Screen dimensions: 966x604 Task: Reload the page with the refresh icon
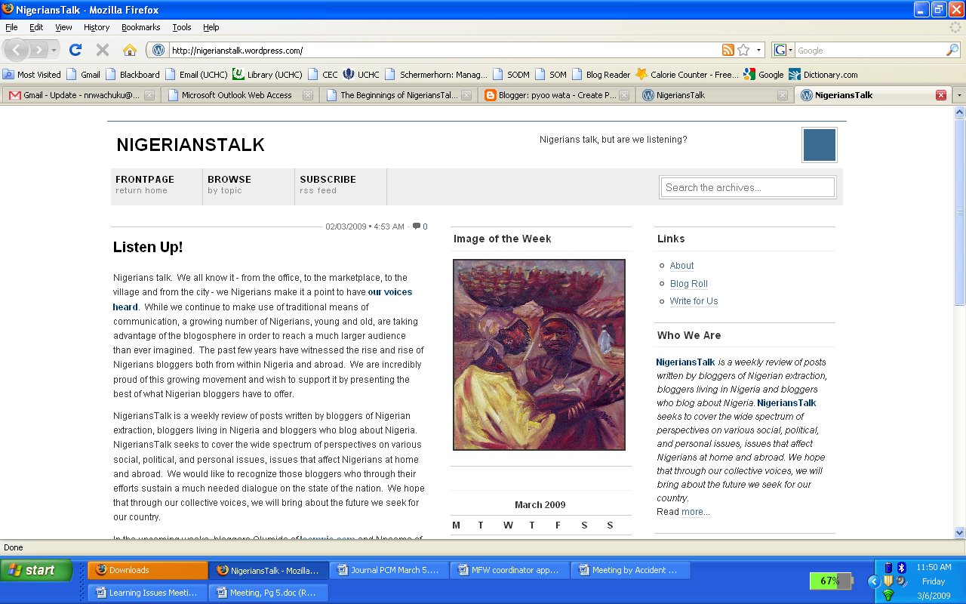pos(75,50)
